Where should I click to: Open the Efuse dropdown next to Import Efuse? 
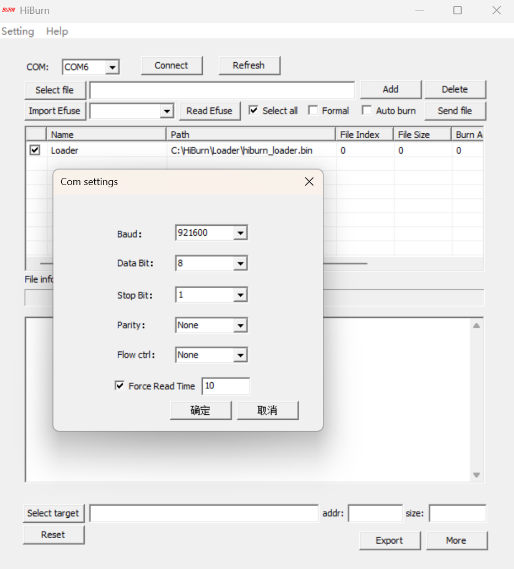tap(166, 111)
